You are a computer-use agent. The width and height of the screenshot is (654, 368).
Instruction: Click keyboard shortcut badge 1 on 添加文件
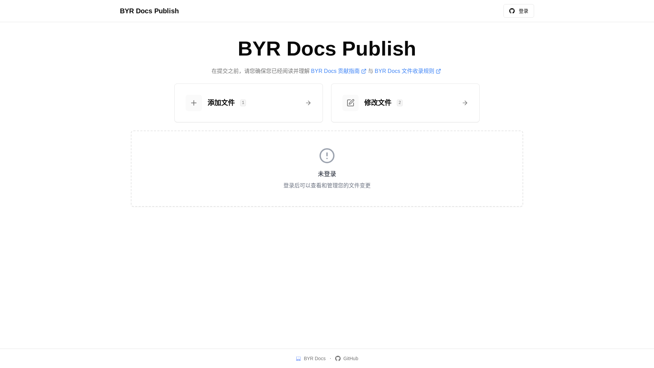(243, 103)
